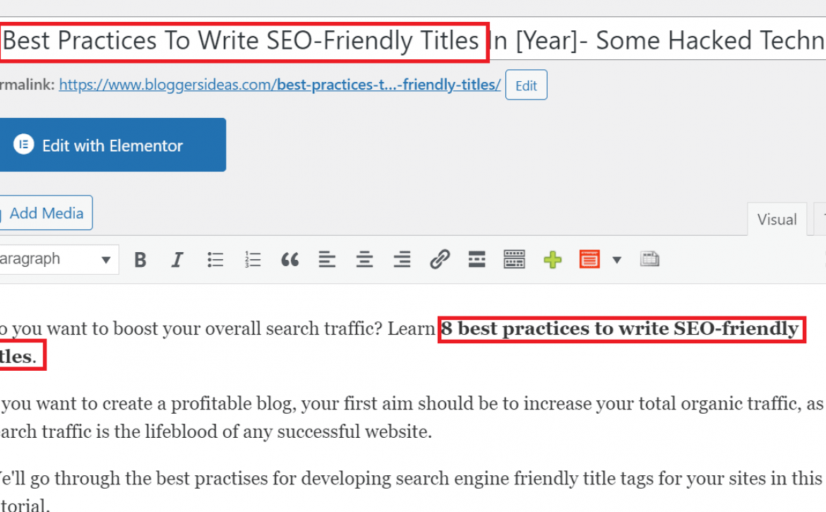
Task: Insert or edit a link
Action: (x=439, y=260)
